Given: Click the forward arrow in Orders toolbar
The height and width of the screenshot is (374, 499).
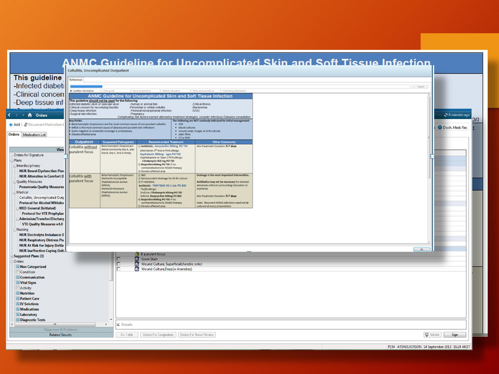Looking at the screenshot, I should click(x=17, y=115).
